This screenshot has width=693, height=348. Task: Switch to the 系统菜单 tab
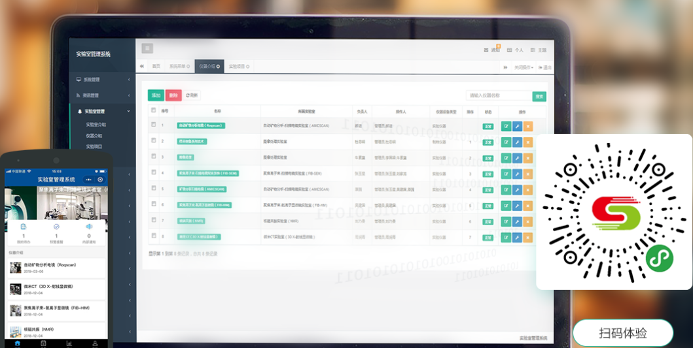click(x=179, y=66)
